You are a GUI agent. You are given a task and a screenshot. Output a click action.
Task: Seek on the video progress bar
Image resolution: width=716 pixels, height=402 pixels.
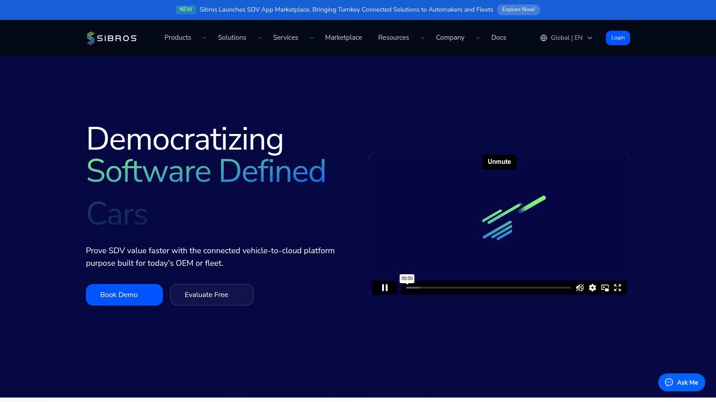488,288
